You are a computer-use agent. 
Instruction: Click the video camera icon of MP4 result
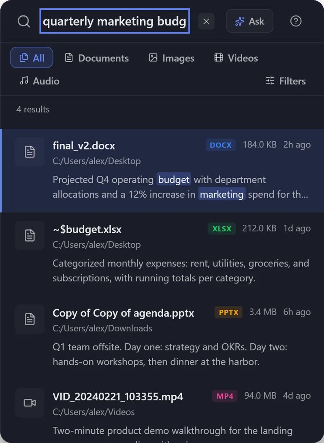(30, 403)
